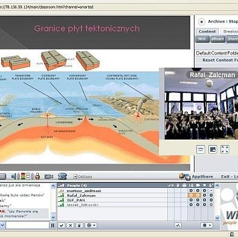Click the raise hand button
Viewport: 238px width, 238px height.
pos(79,225)
